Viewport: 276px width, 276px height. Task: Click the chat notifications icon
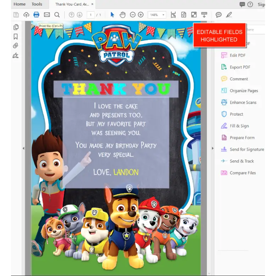click(242, 4)
